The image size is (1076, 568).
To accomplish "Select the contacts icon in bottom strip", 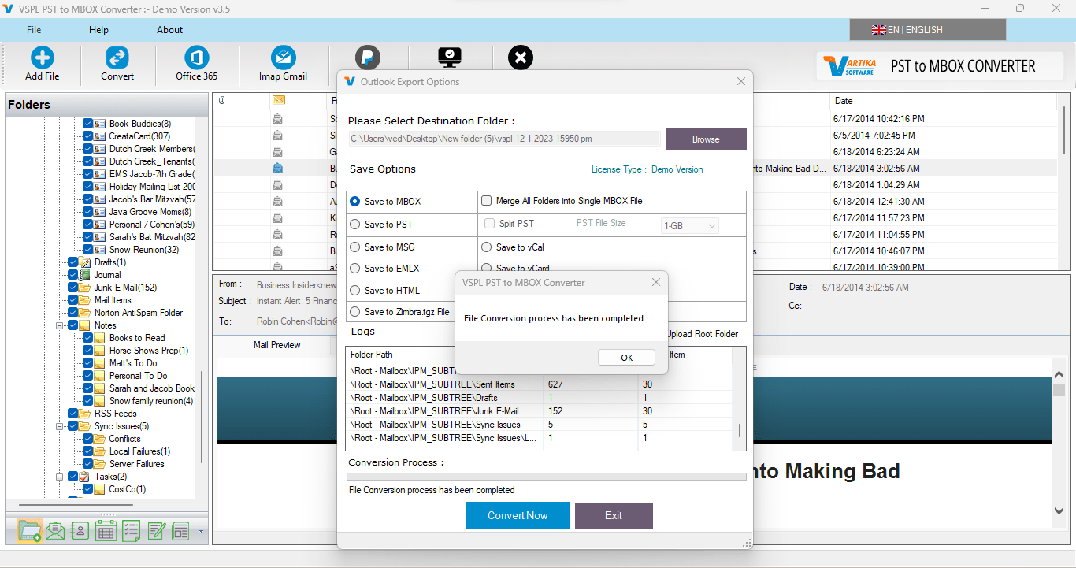I will click(80, 531).
